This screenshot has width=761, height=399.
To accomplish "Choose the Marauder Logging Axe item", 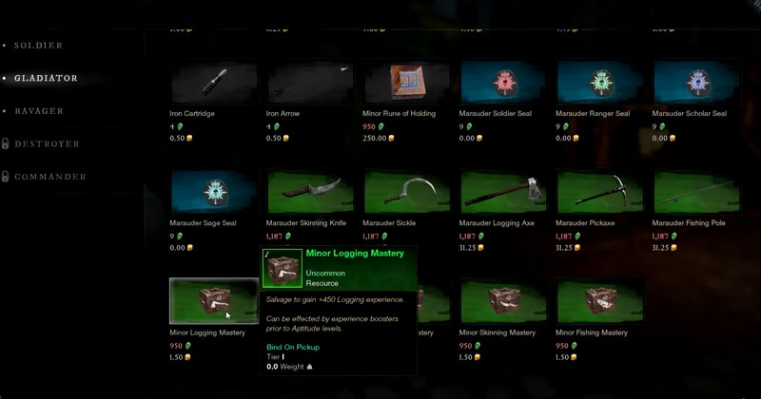I will click(503, 192).
